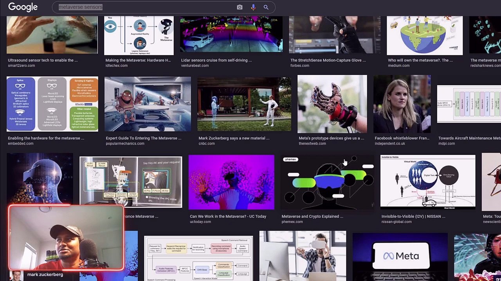
Task: Click the 'forbes.com' source text
Action: pyautogui.click(x=300, y=66)
